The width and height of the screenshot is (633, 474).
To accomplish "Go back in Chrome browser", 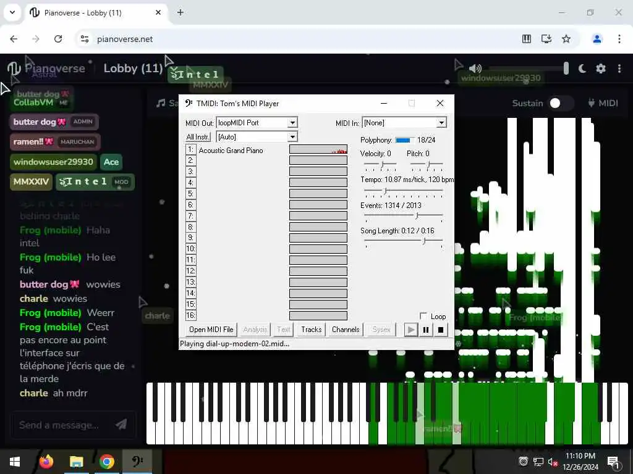I will (14, 39).
